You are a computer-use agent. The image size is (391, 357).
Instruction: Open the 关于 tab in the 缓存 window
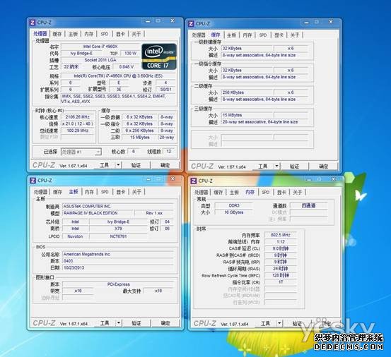295,35
